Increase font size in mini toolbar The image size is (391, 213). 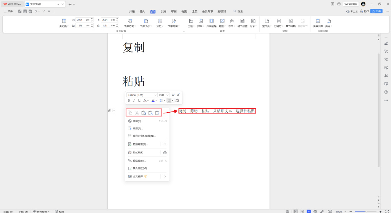click(x=173, y=95)
